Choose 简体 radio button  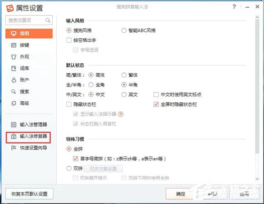click(x=91, y=75)
